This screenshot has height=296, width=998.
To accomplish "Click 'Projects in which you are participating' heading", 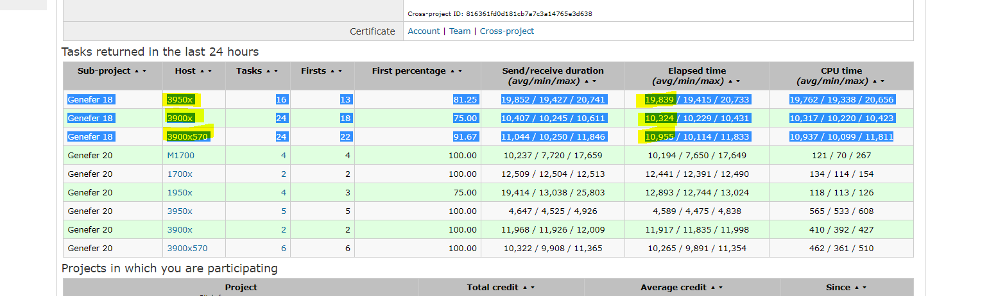I will click(169, 268).
